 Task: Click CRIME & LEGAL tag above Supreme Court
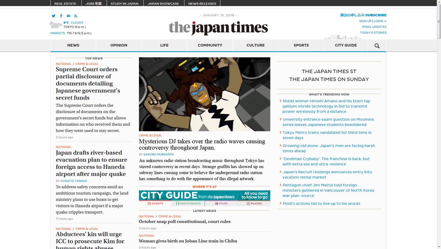[x=87, y=64]
